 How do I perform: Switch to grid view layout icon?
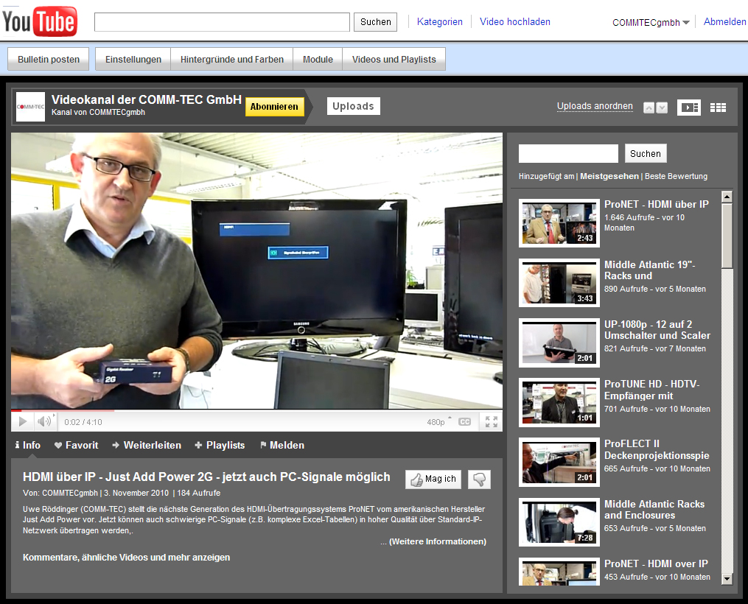718,108
